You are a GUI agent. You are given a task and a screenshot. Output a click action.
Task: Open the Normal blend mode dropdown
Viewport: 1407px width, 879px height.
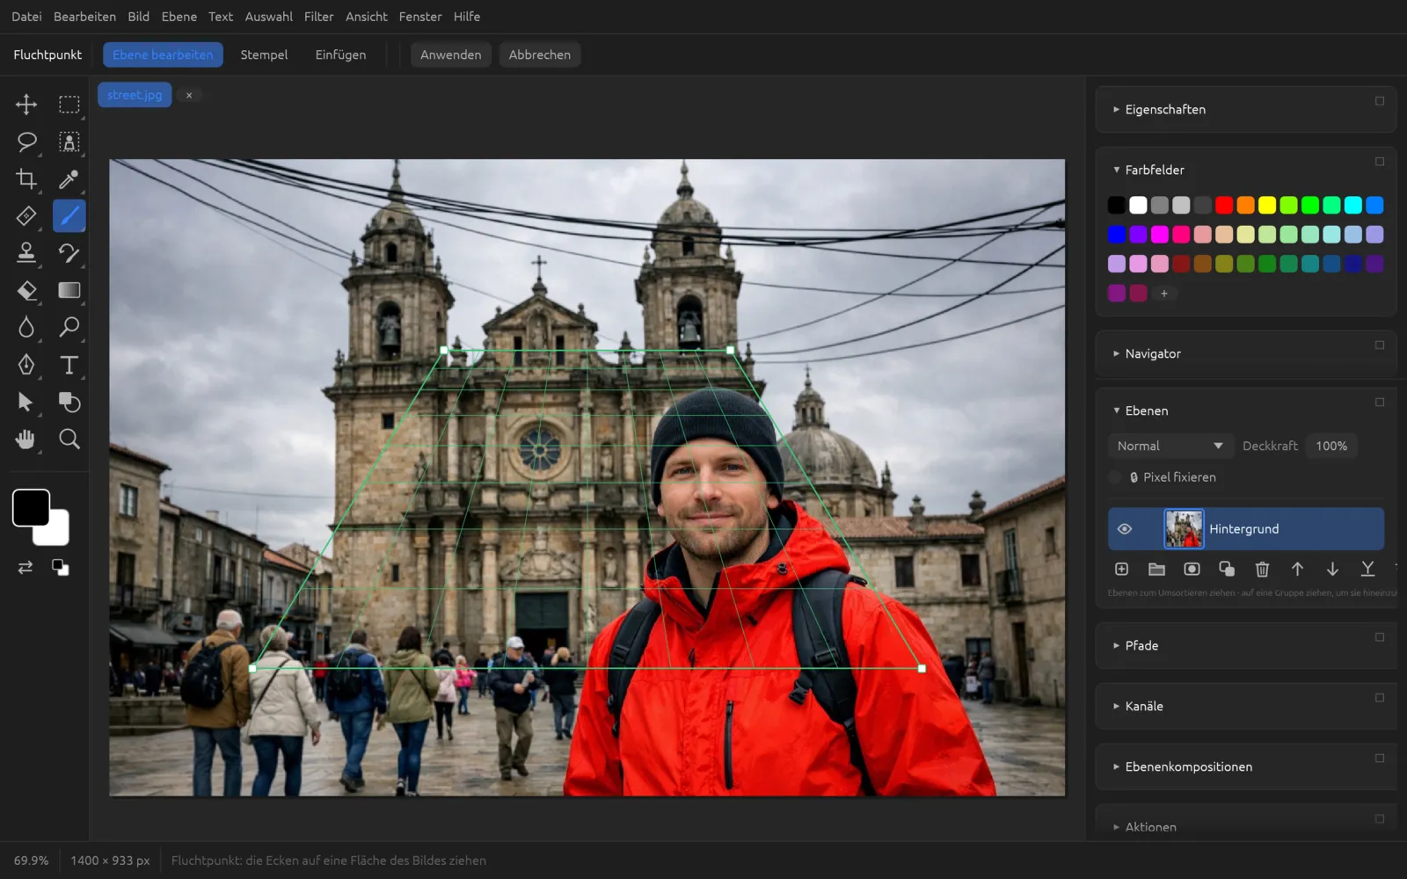point(1170,447)
